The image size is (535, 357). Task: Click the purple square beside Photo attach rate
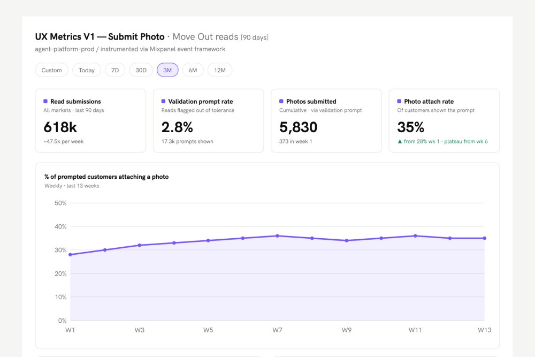coord(399,101)
